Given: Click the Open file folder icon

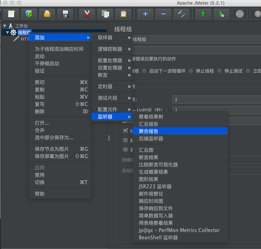Looking at the screenshot, I should coord(47,14).
